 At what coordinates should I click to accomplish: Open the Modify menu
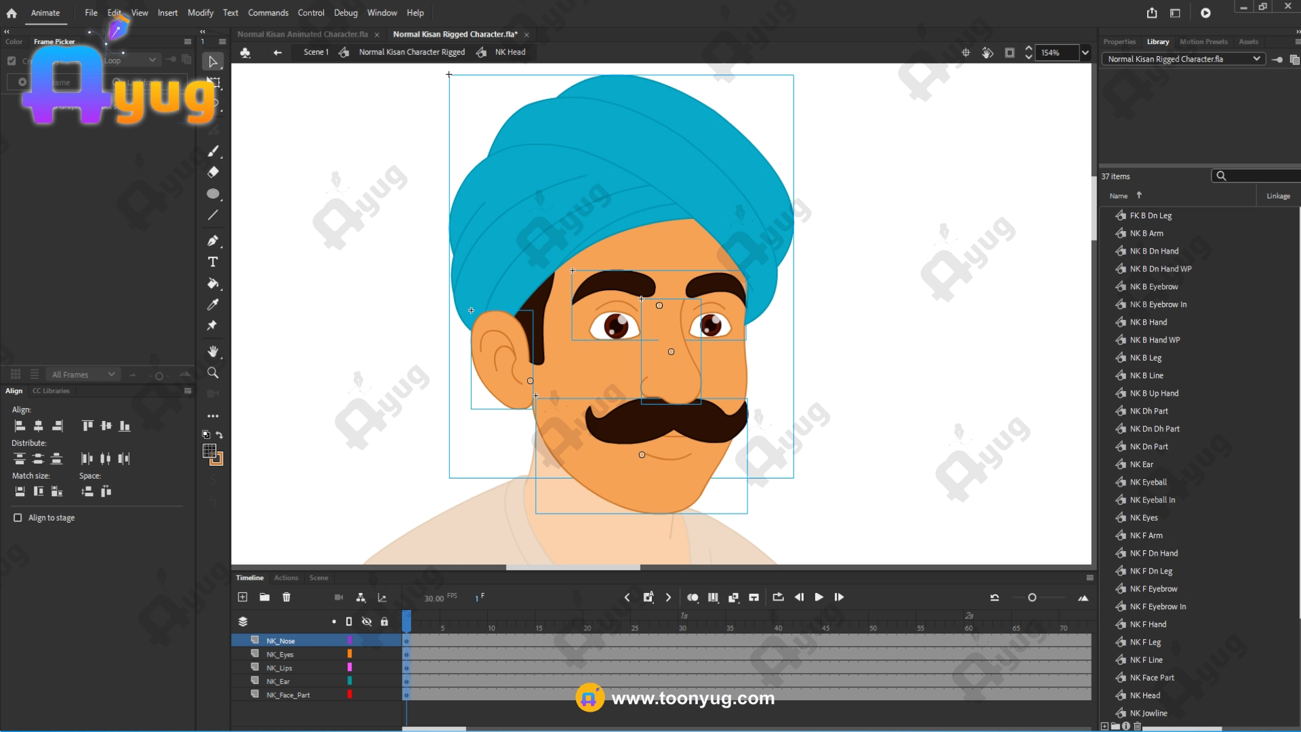200,13
